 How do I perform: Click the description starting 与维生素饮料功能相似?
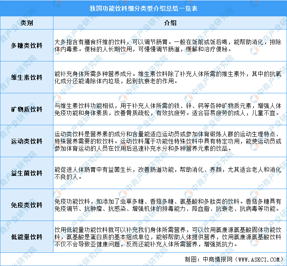click(x=168, y=109)
